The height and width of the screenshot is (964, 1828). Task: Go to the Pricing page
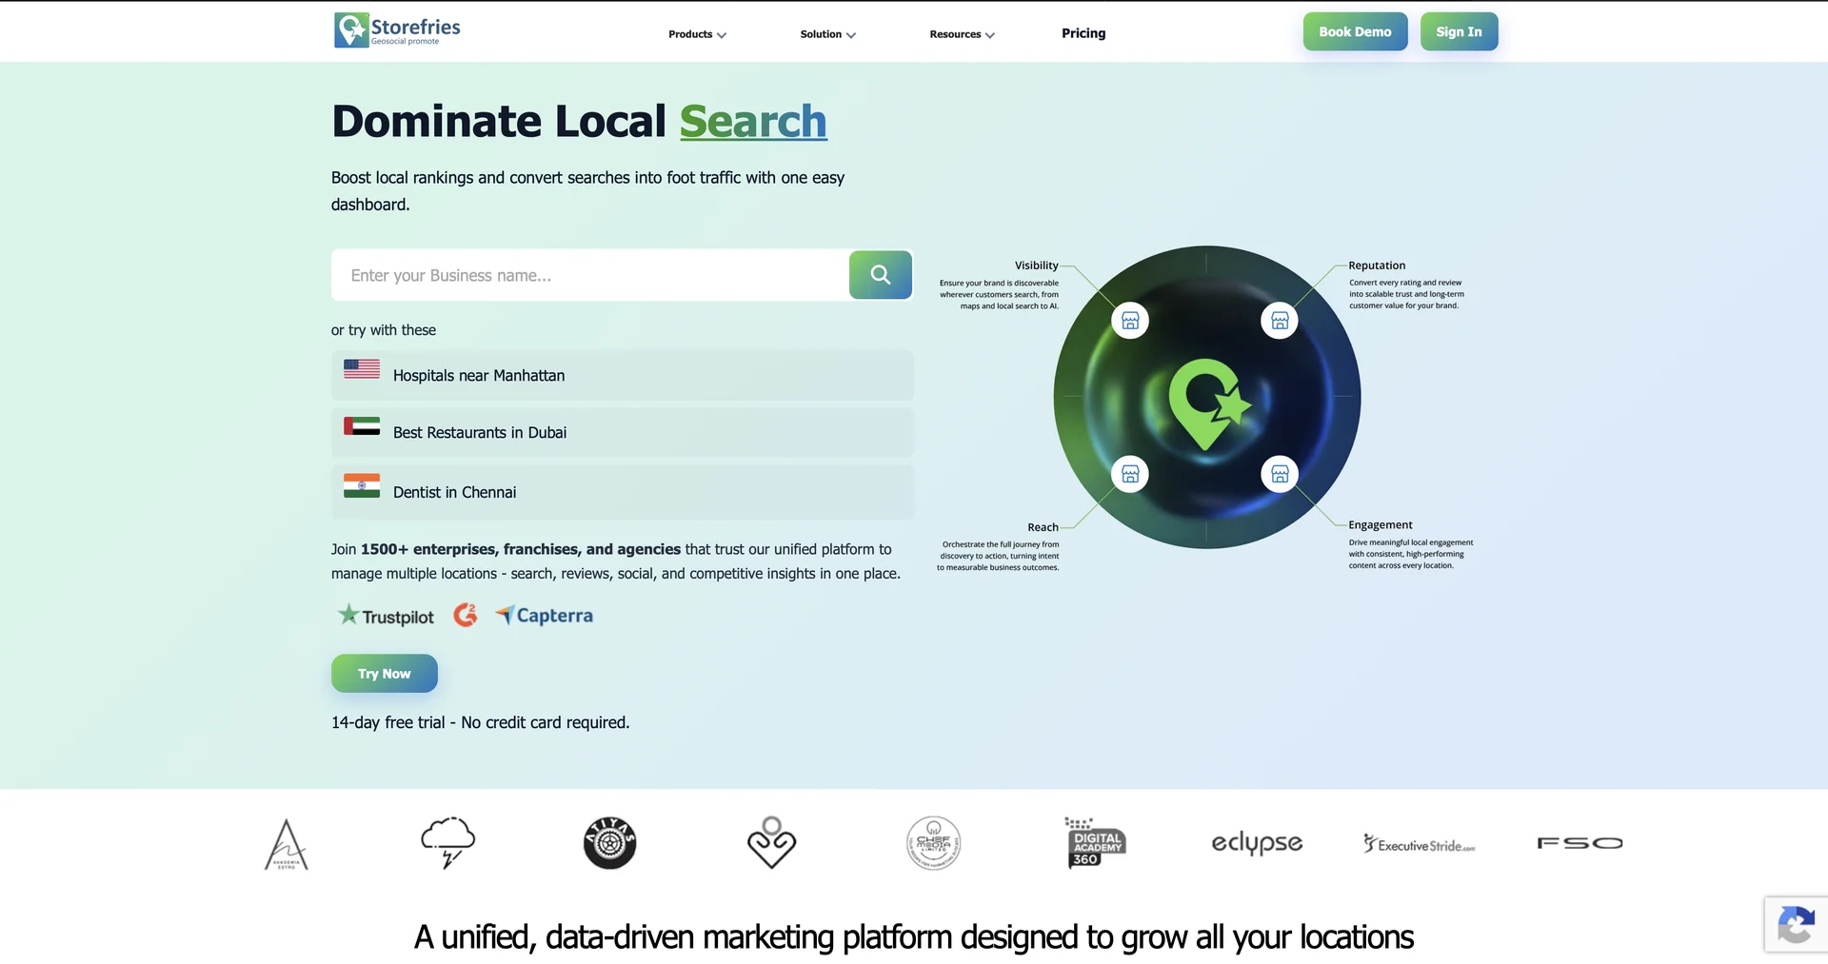click(1083, 33)
